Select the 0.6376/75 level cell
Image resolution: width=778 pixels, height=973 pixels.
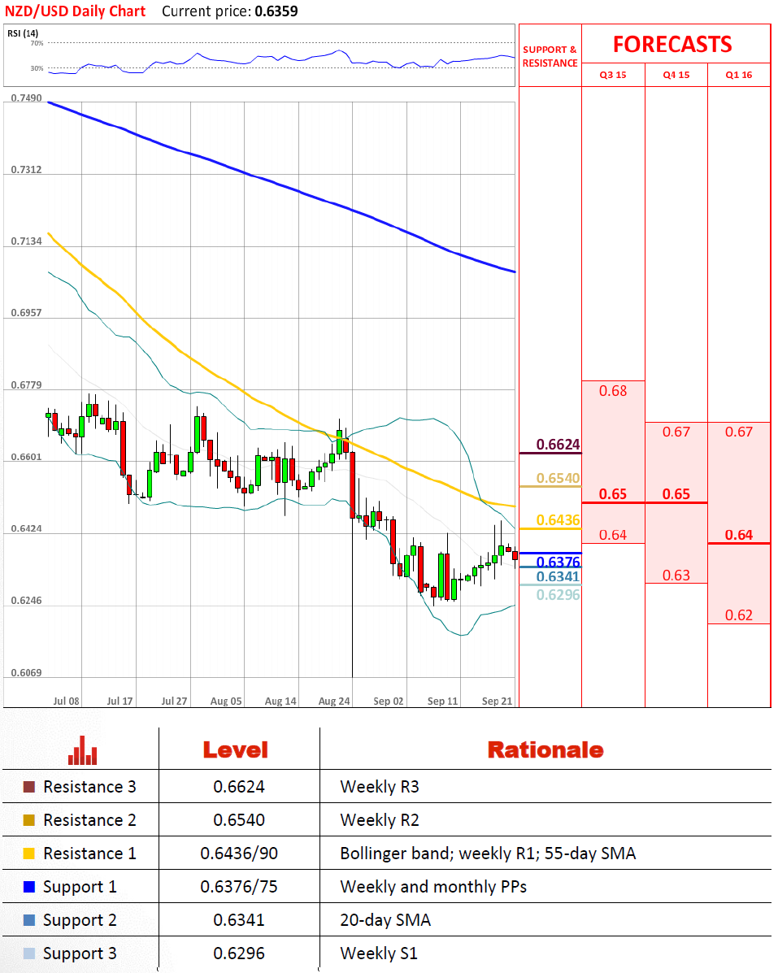(239, 887)
